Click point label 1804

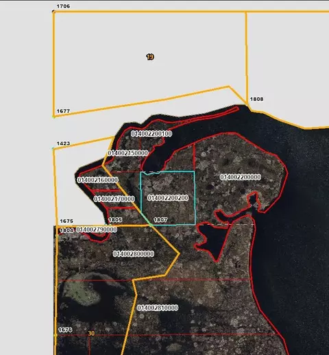tap(66, 230)
